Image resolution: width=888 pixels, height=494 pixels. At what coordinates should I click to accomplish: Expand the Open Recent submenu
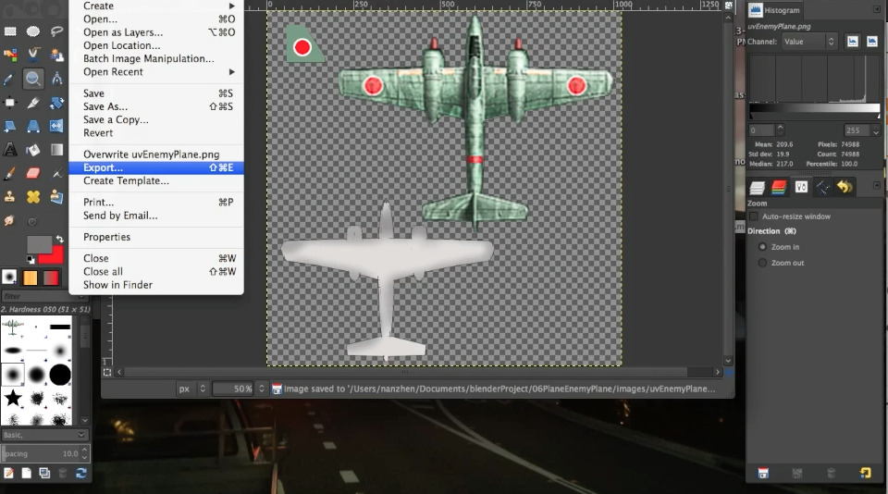(158, 72)
